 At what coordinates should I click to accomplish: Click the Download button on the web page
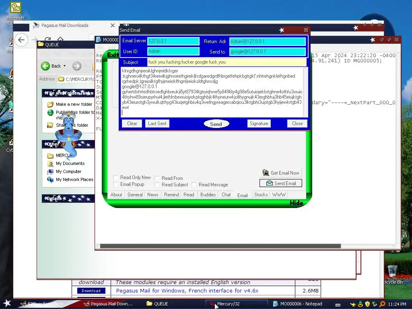[91, 290]
